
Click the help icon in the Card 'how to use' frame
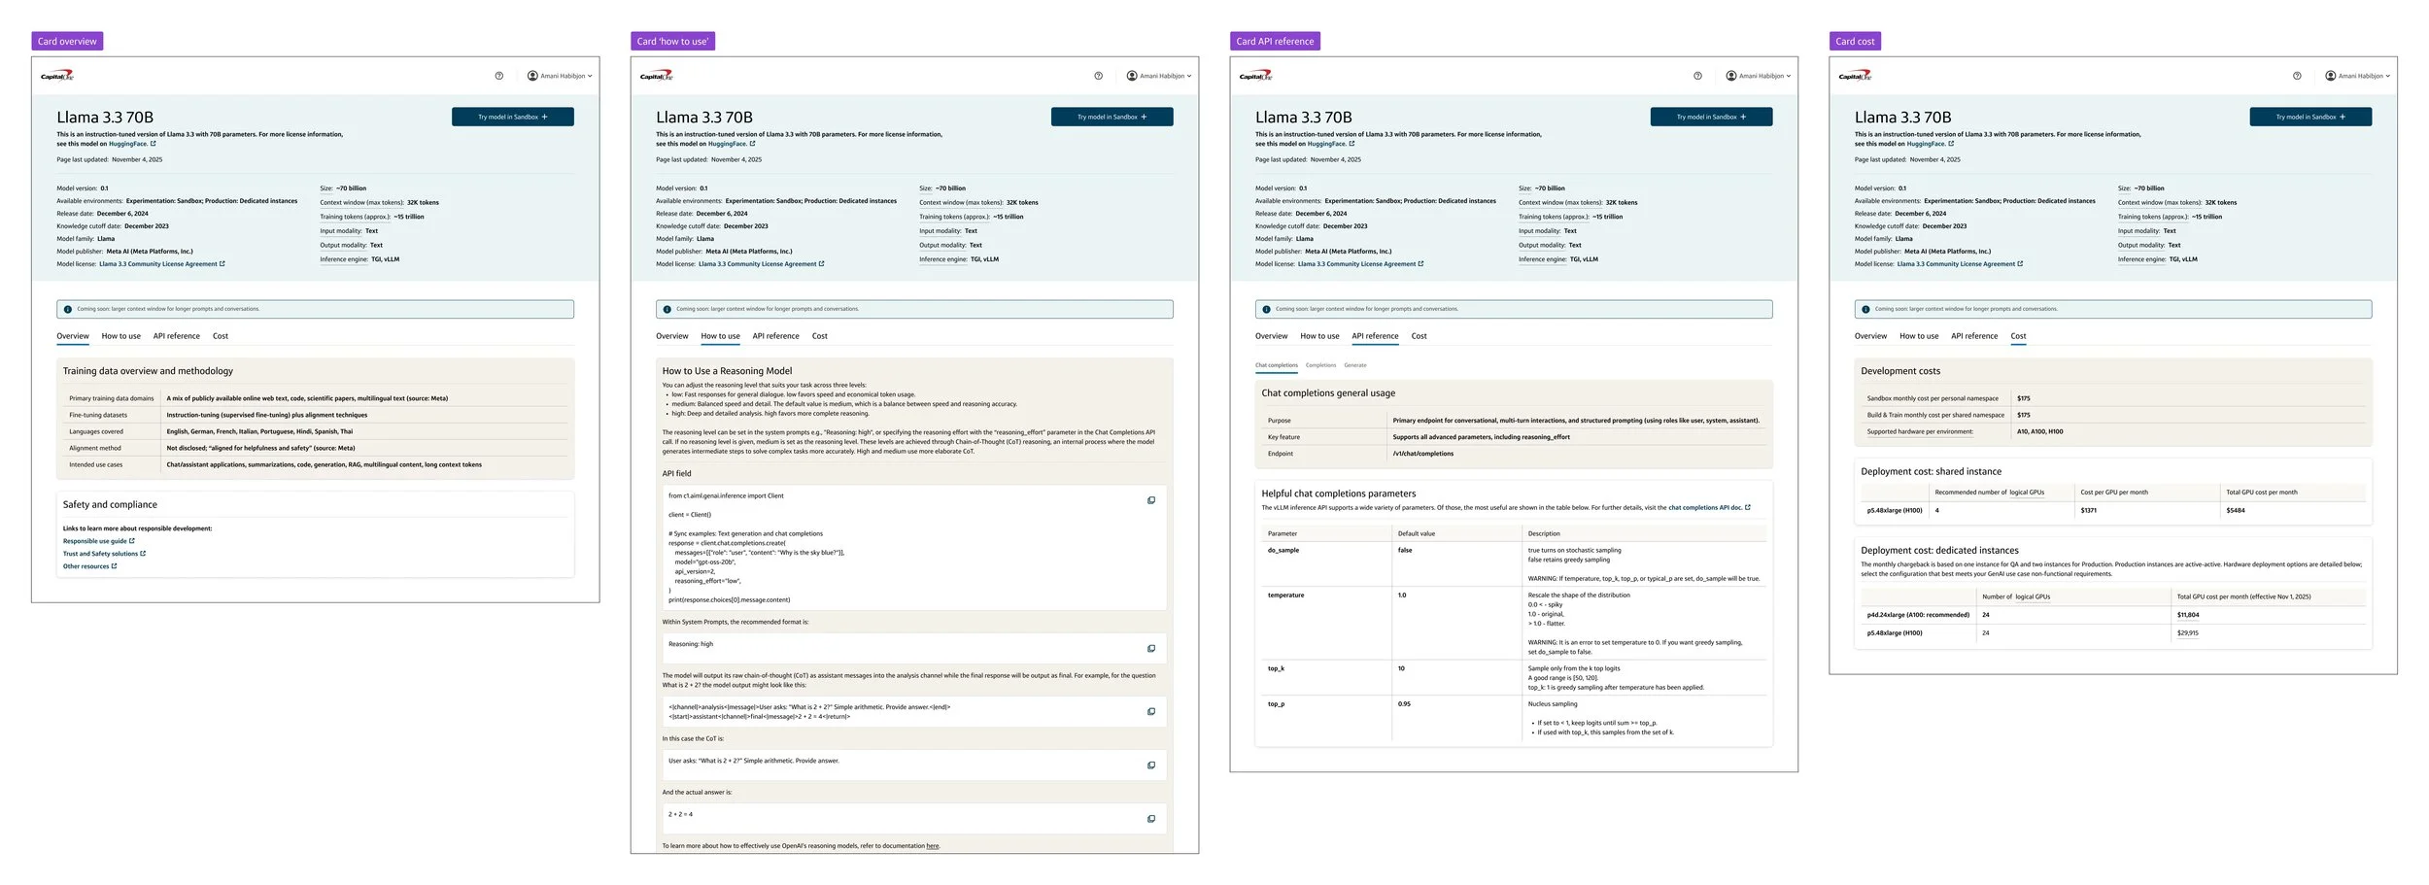point(1099,76)
